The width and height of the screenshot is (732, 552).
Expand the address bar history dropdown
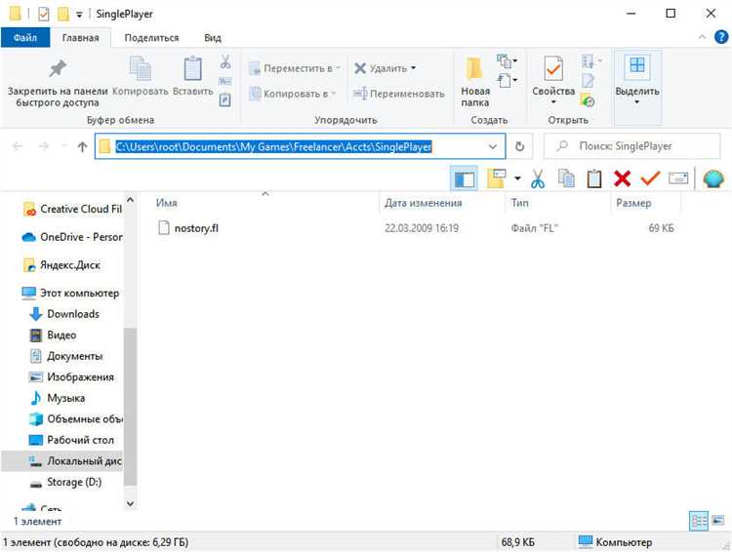click(x=493, y=146)
